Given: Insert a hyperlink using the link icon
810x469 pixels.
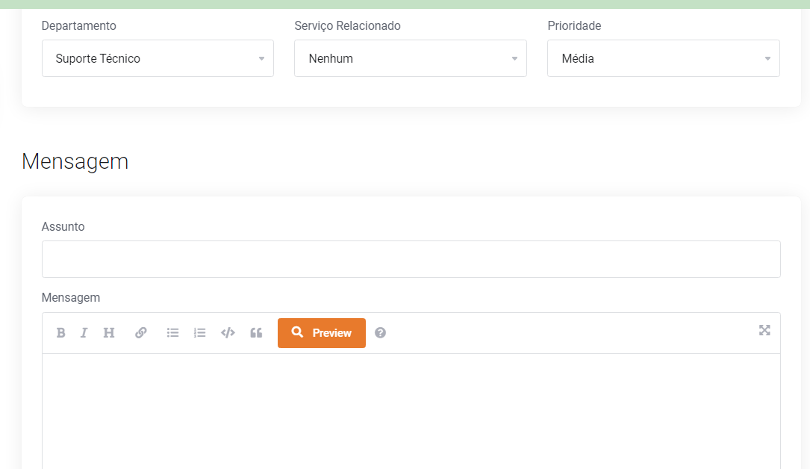Looking at the screenshot, I should click(141, 333).
